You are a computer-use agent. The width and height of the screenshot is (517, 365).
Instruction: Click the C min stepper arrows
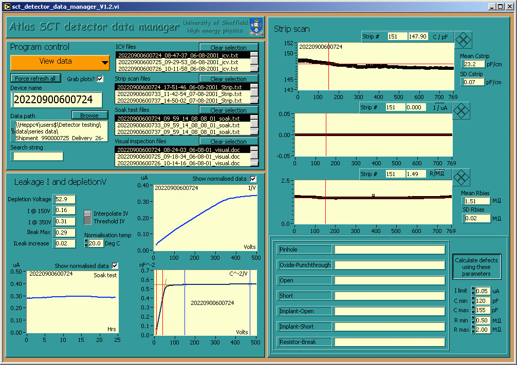[473, 300]
